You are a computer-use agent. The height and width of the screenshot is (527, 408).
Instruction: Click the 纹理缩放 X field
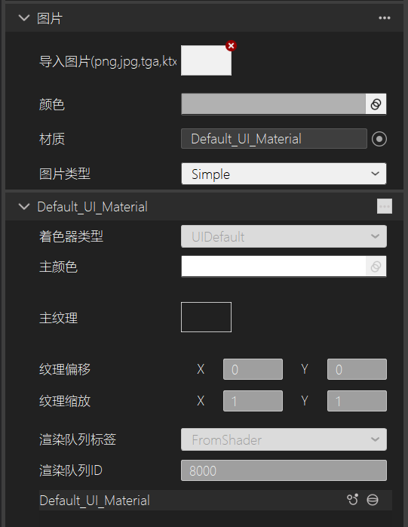pos(253,401)
